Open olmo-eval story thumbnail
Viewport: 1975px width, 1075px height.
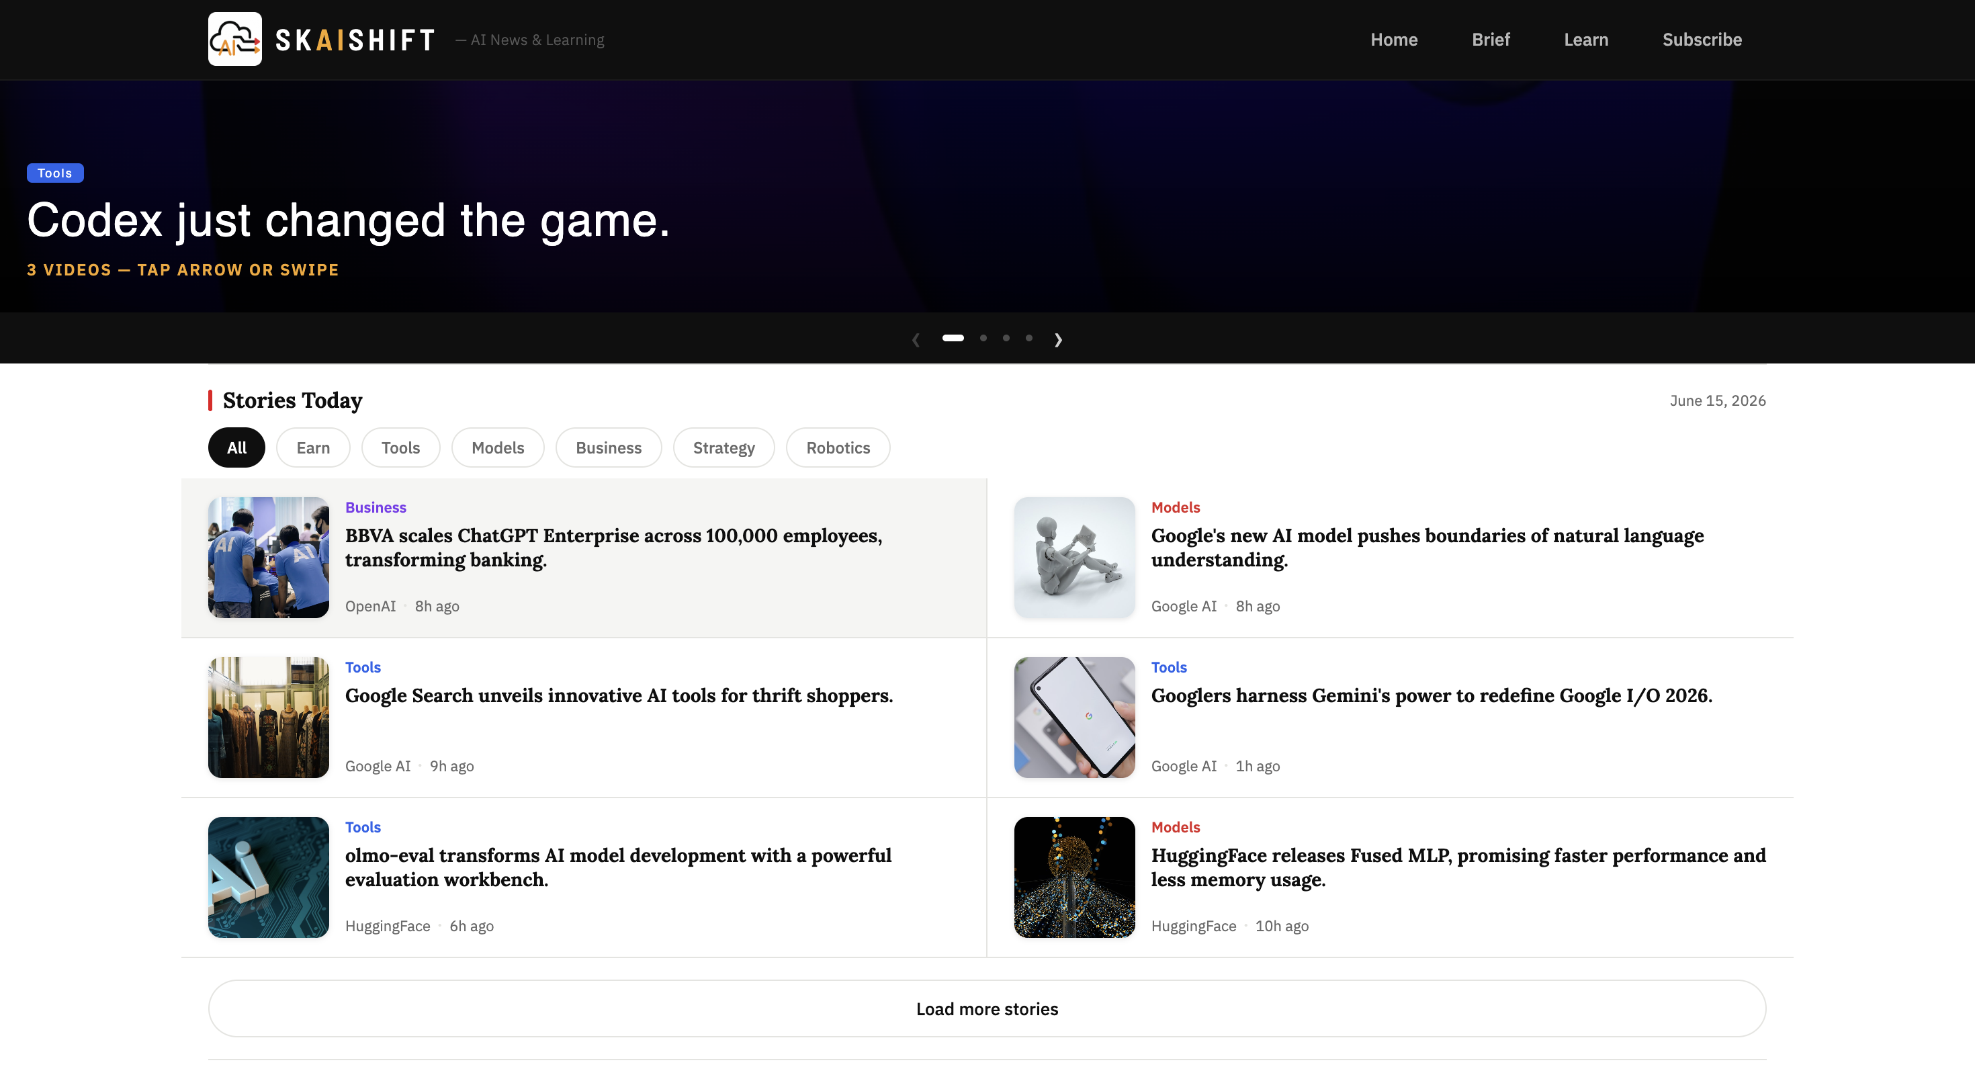(268, 877)
